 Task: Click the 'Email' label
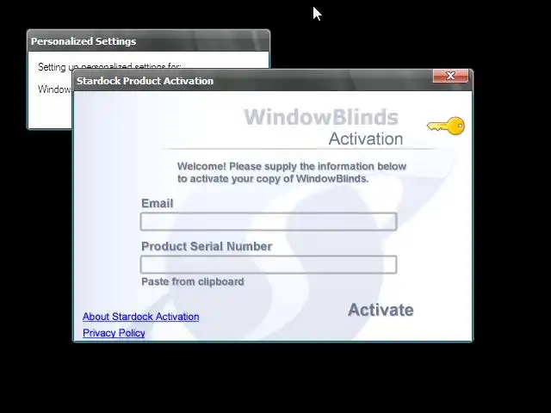(x=157, y=203)
